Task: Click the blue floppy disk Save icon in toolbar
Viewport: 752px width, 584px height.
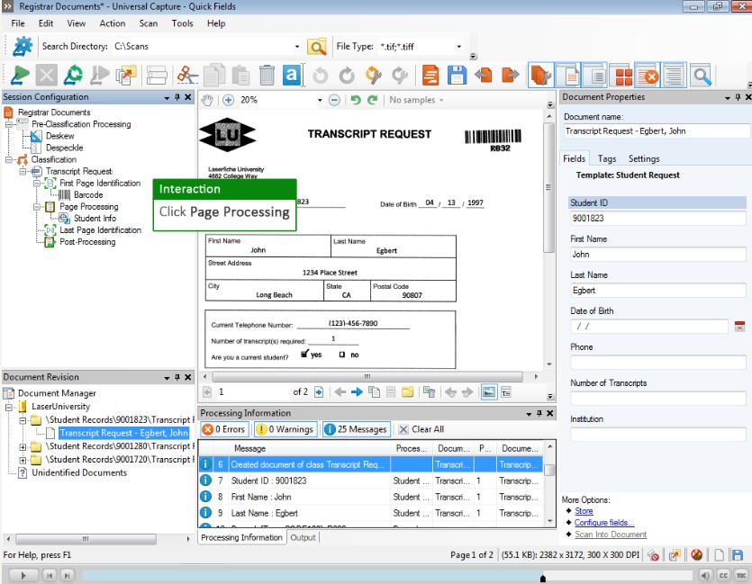Action: tap(457, 76)
